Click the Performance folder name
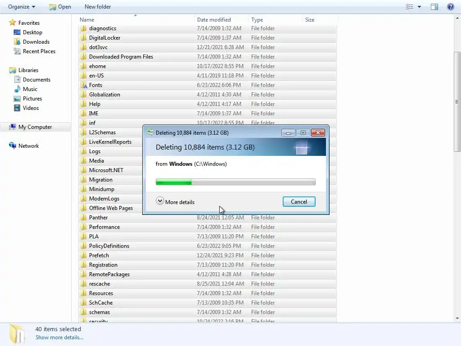This screenshot has height=346, width=461. (x=104, y=227)
